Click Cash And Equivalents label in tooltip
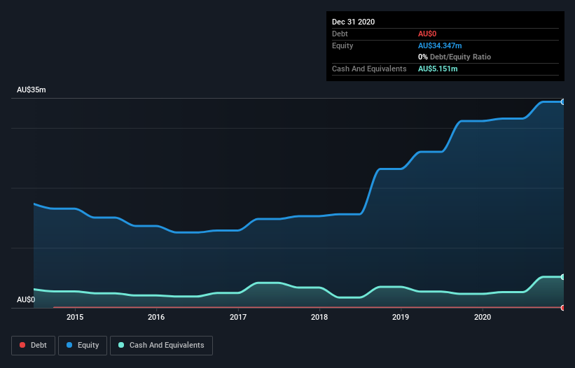 369,69
